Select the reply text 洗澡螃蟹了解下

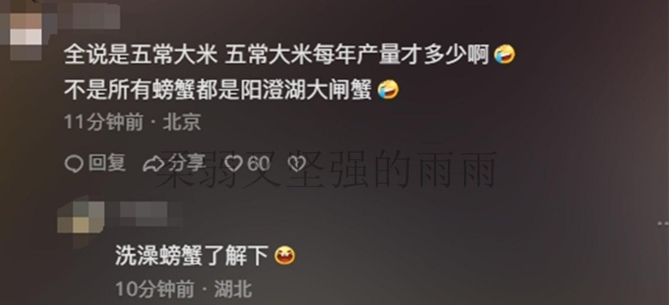coord(192,255)
